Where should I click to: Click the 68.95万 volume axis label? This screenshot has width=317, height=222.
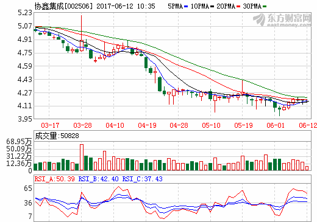[x=19, y=142]
